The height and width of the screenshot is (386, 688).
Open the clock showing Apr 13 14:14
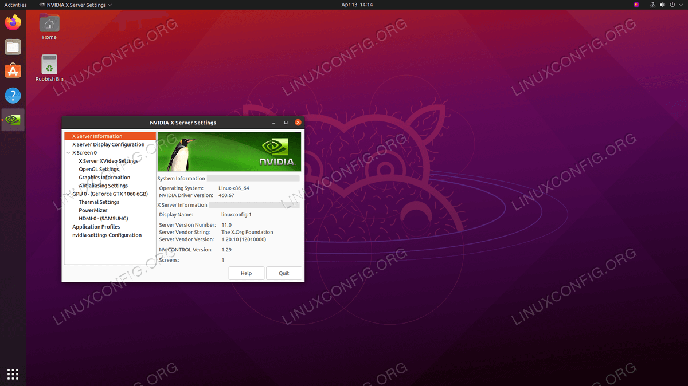point(357,5)
